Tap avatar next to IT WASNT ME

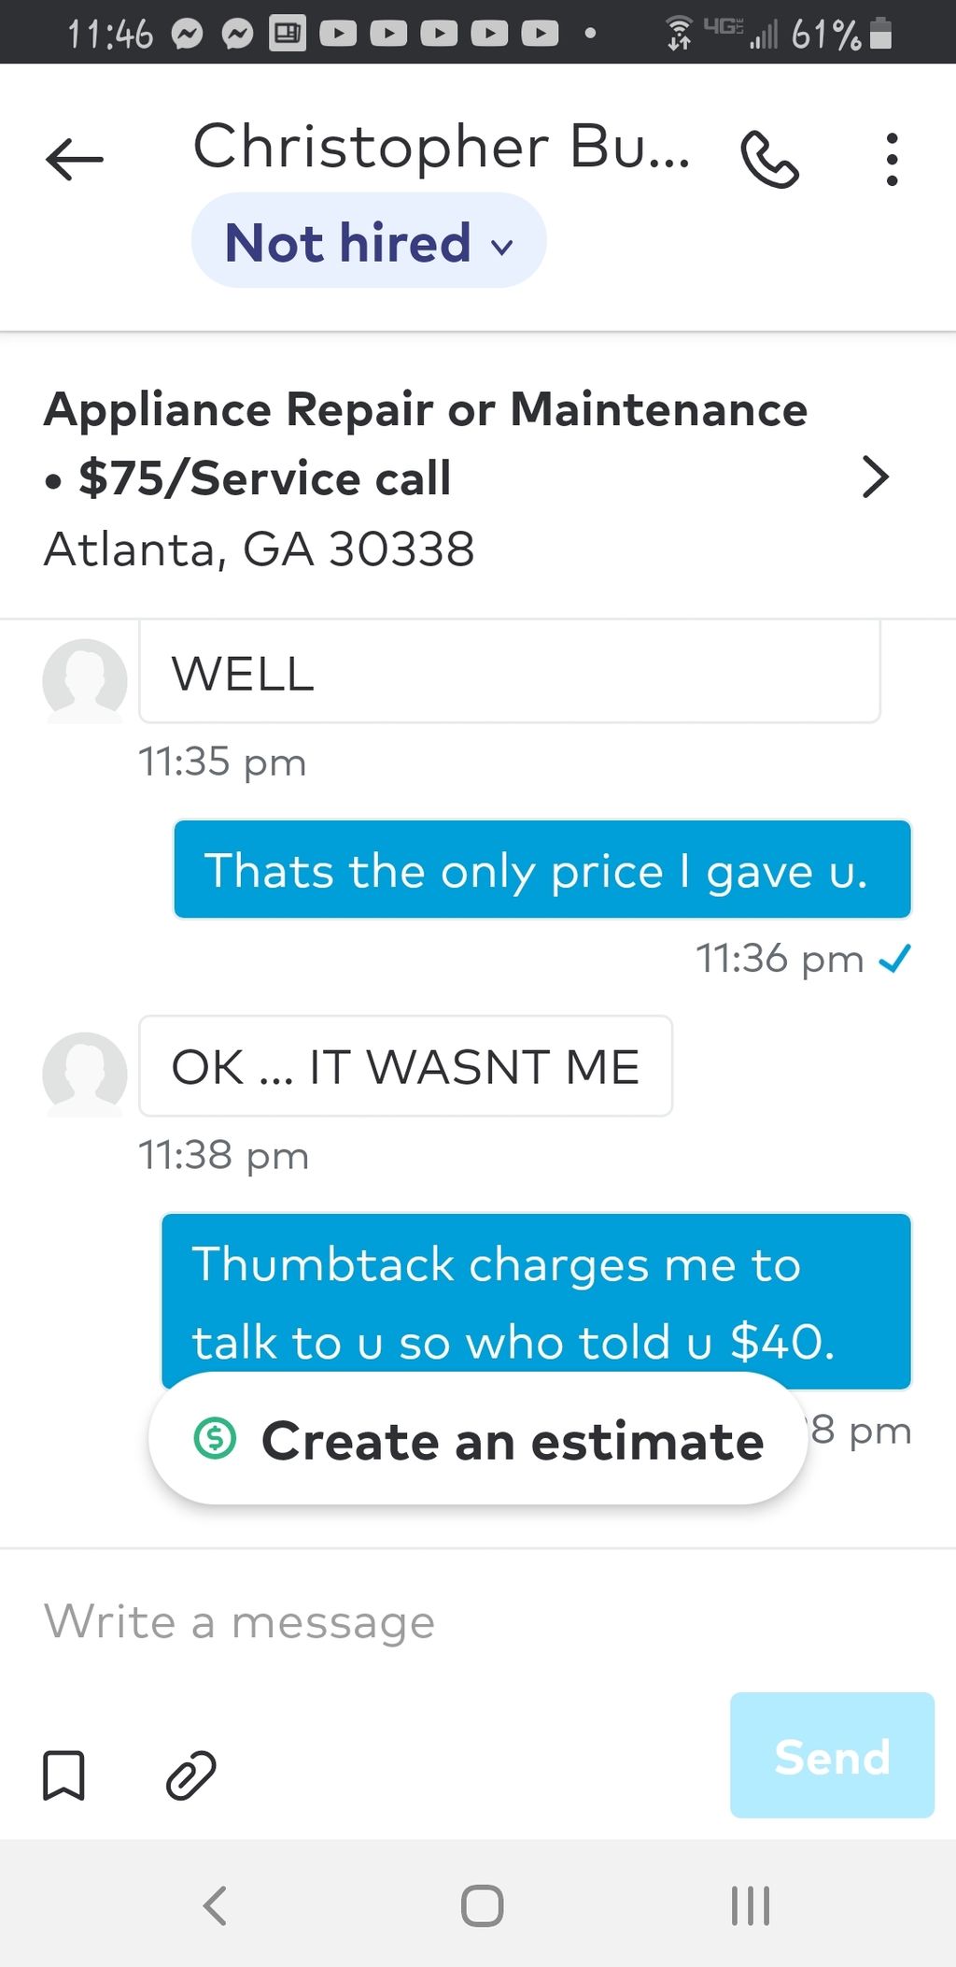(x=85, y=1074)
